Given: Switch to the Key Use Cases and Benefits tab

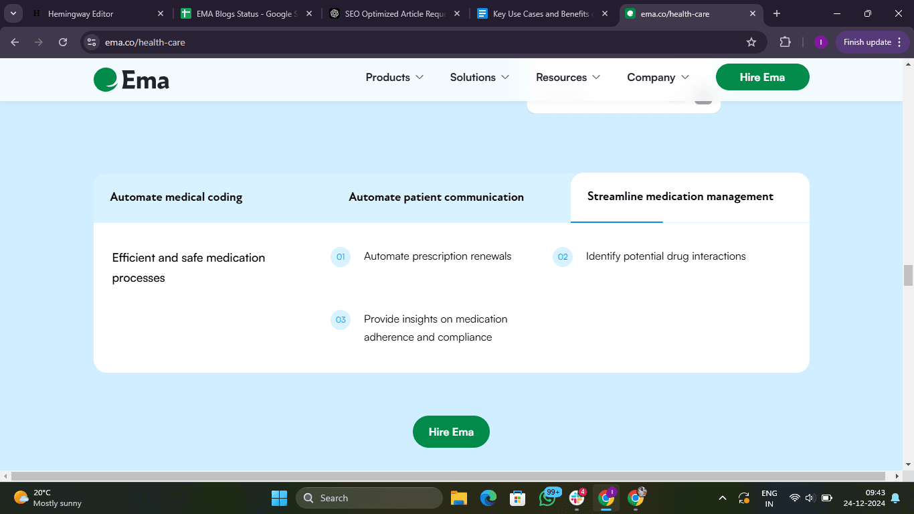Looking at the screenshot, I should pyautogui.click(x=543, y=13).
